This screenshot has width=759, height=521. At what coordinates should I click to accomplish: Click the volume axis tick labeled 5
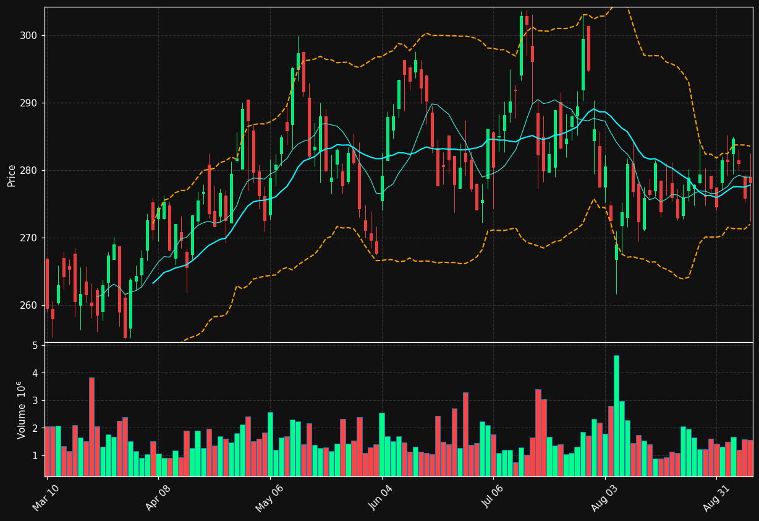(x=35, y=345)
